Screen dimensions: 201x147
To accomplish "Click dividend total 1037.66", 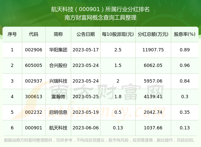I will pyautogui.click(x=153, y=128).
